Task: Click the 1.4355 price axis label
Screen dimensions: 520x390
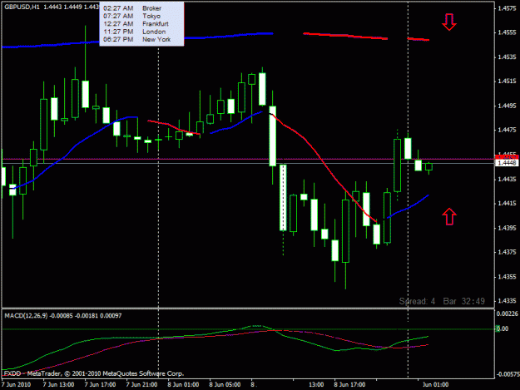Action: 507,277
